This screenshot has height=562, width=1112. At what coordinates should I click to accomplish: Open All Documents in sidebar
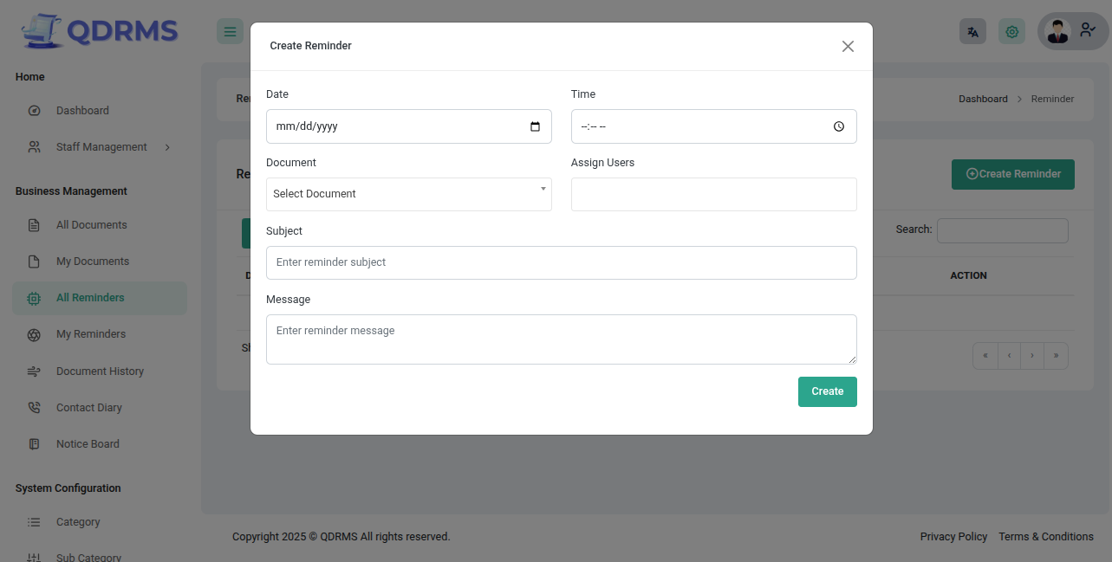click(91, 225)
